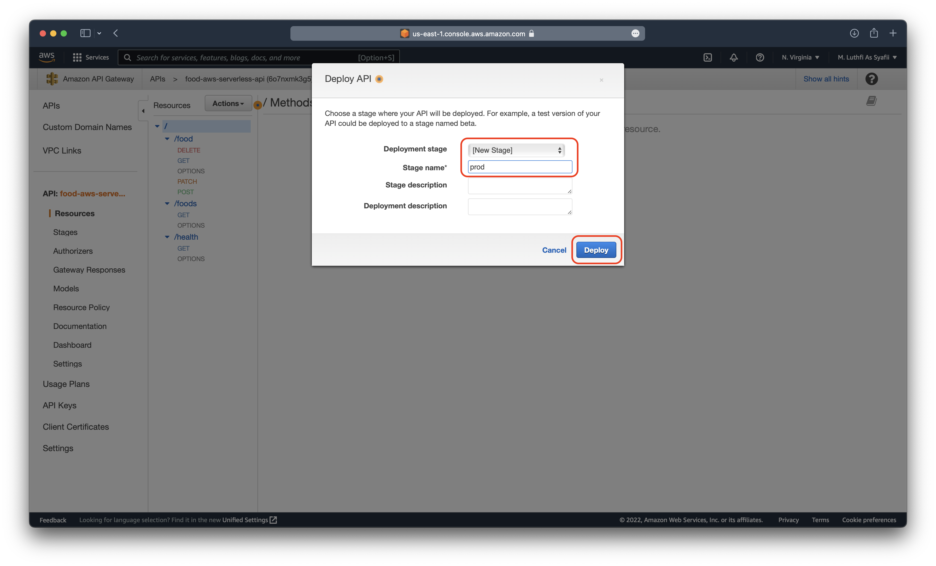Click the external link icon by Unified Settings
Image resolution: width=936 pixels, height=566 pixels.
273,520
